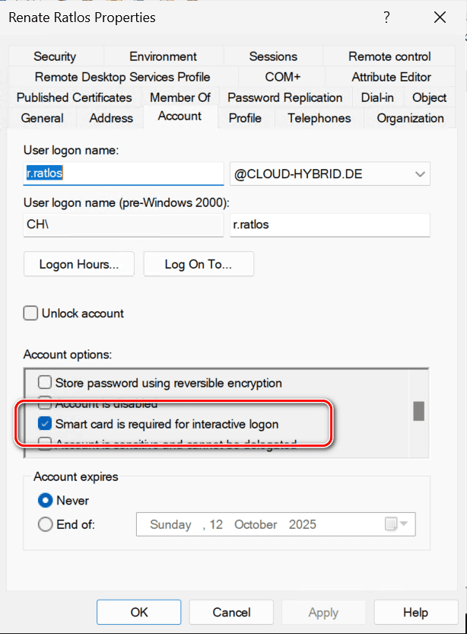Click the title bar help question mark
The image size is (467, 634).
pos(387,17)
